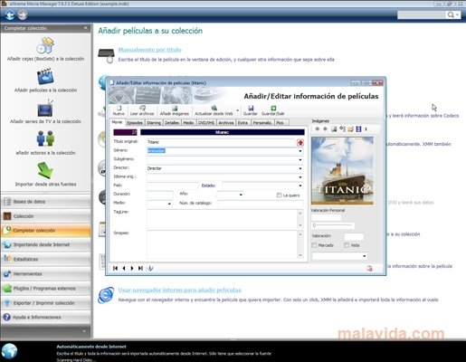Click Importar desde otras fuentes green arrow
This screenshot has width=466, height=362.
[x=45, y=170]
